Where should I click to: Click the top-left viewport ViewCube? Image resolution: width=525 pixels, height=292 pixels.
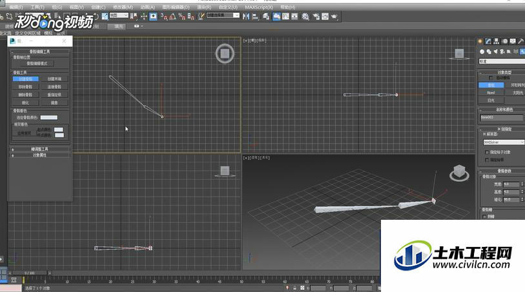click(225, 53)
